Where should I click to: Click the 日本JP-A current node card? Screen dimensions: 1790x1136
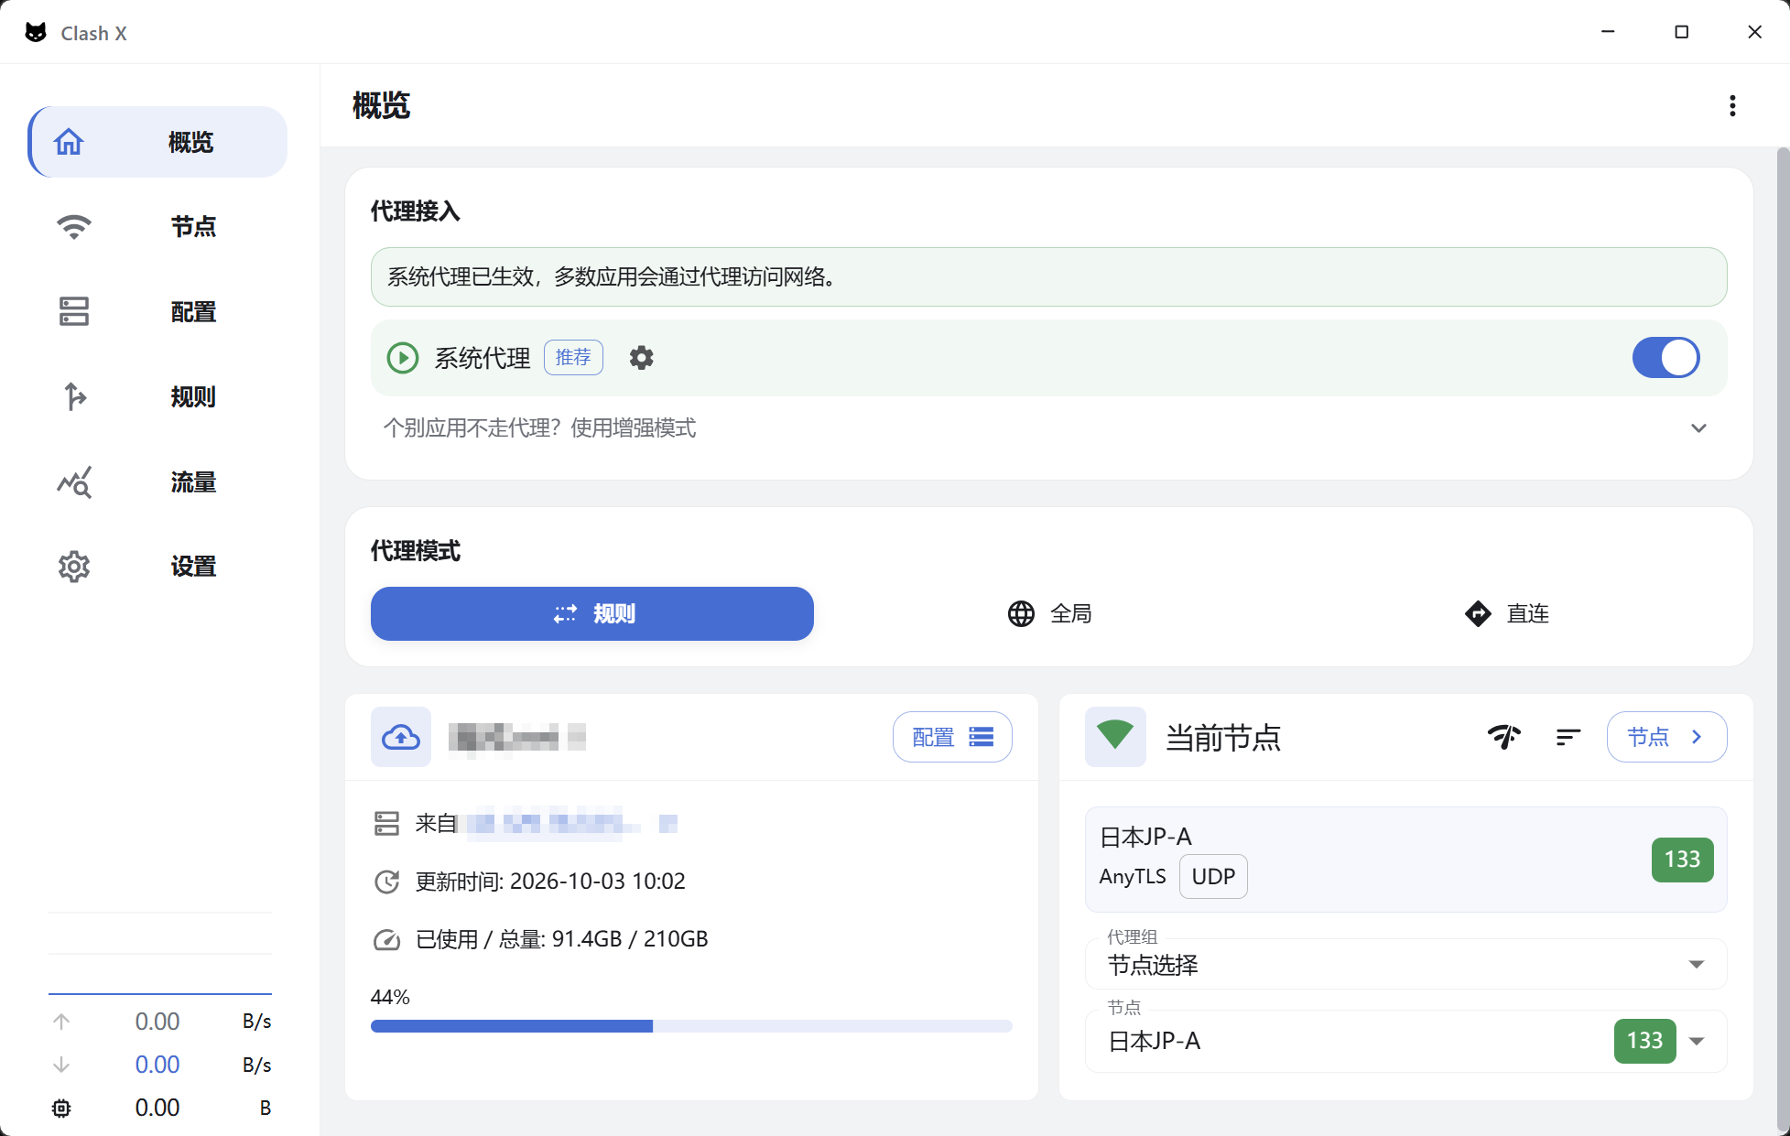(x=1405, y=860)
